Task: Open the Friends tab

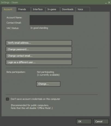Action: pyautogui.click(x=23, y=9)
